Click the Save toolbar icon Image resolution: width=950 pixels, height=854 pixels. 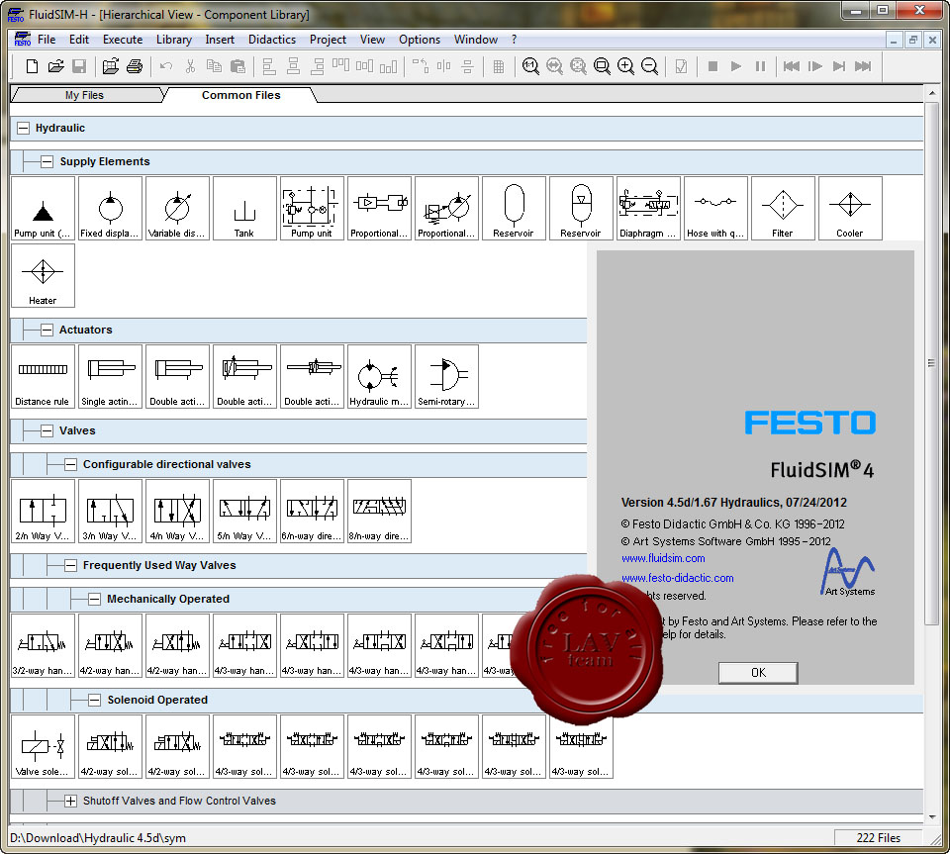pyautogui.click(x=79, y=66)
